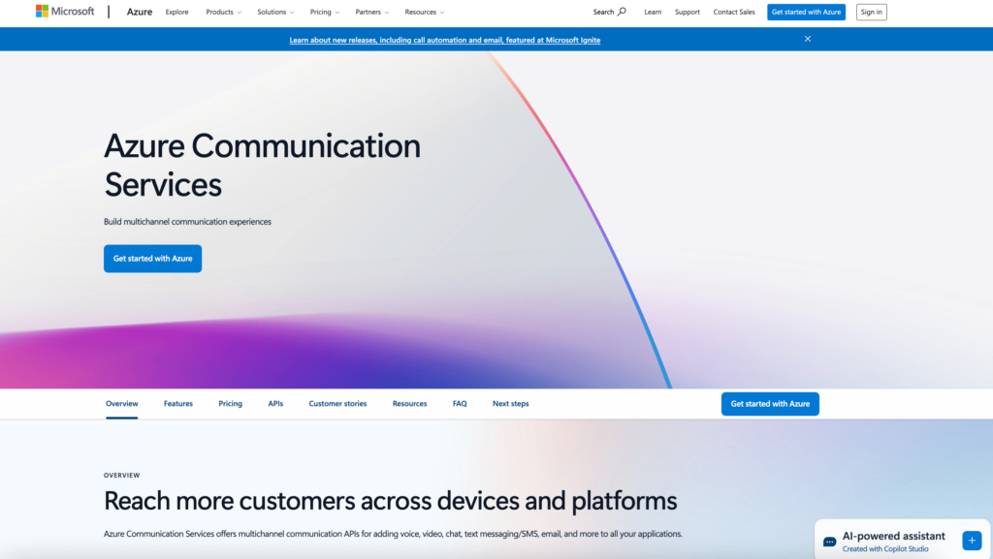Go to the Azure home link
993x559 pixels.
[140, 12]
